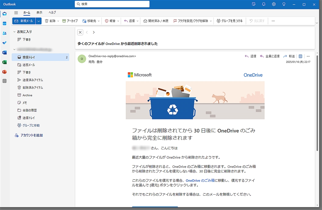Click アカウントを追加 add account
Viewport: 322px width, 210px height.
29,135
